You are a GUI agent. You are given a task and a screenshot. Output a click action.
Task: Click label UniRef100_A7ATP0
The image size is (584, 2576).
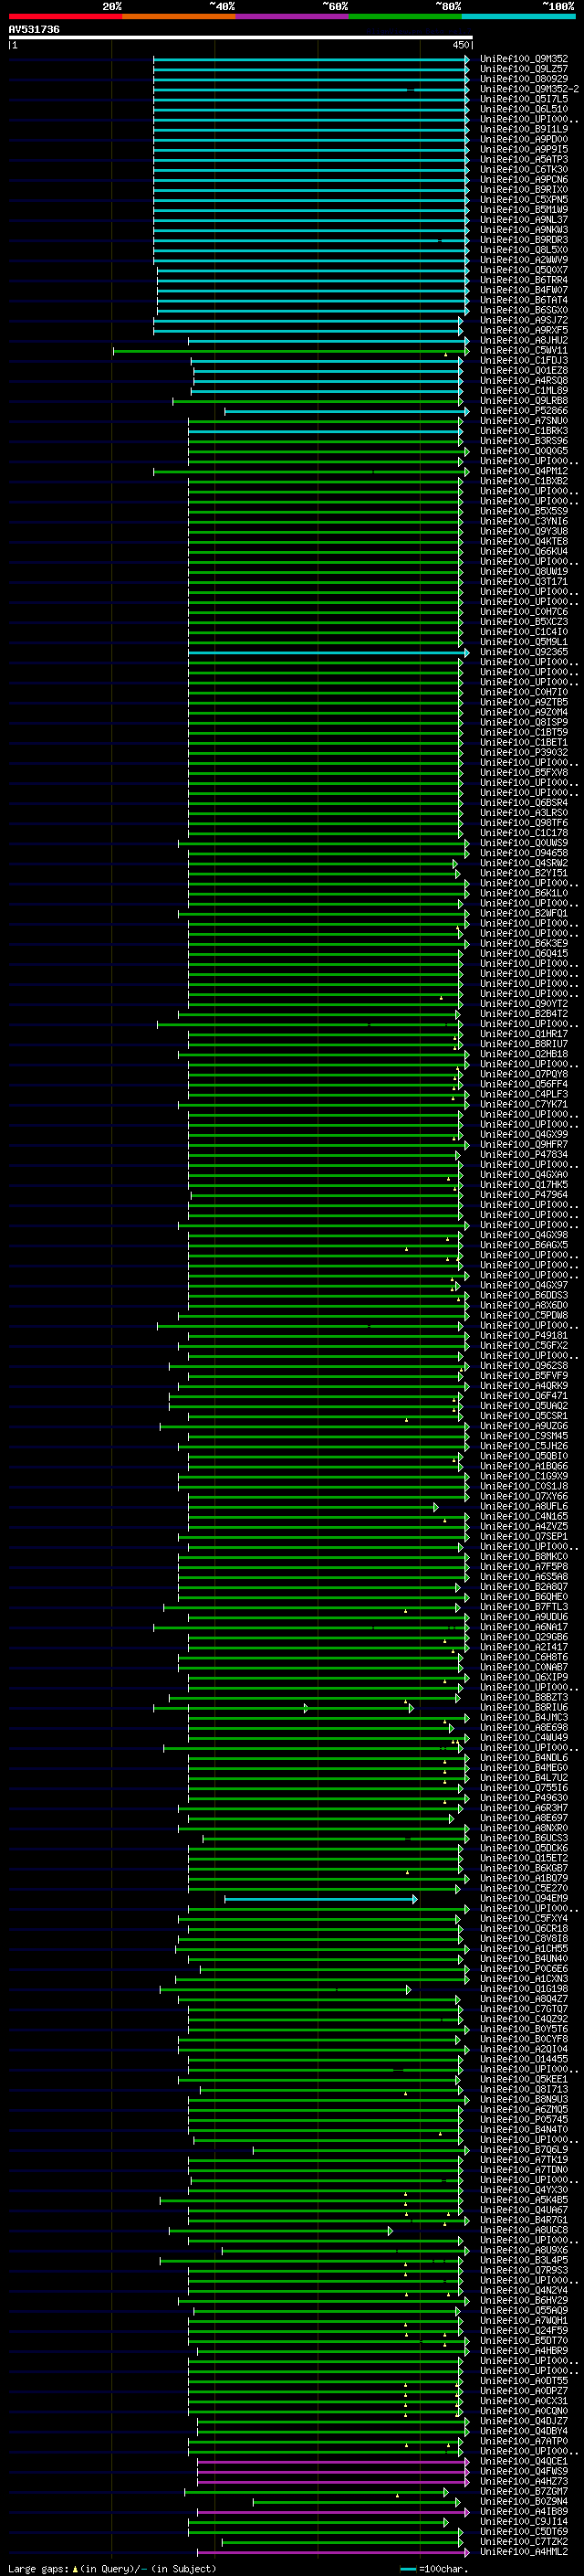(x=524, y=2441)
